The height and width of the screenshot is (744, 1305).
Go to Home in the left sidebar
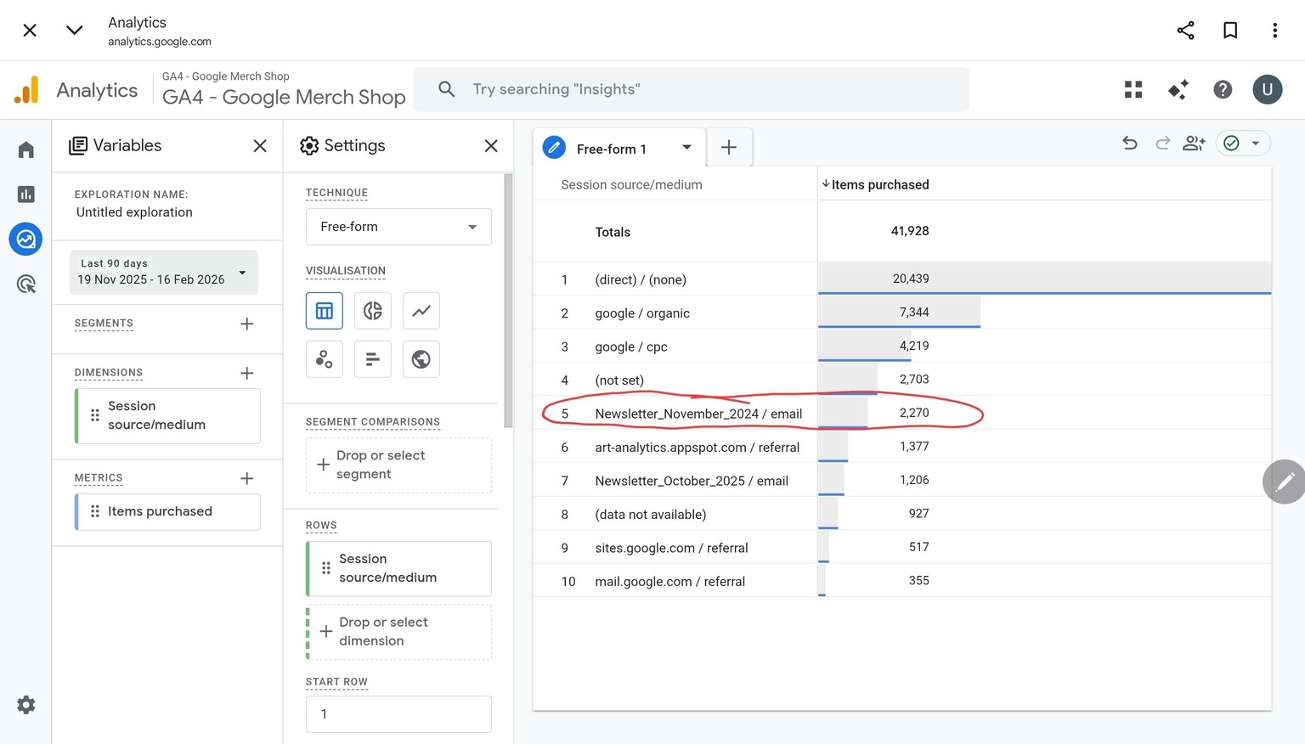26,150
